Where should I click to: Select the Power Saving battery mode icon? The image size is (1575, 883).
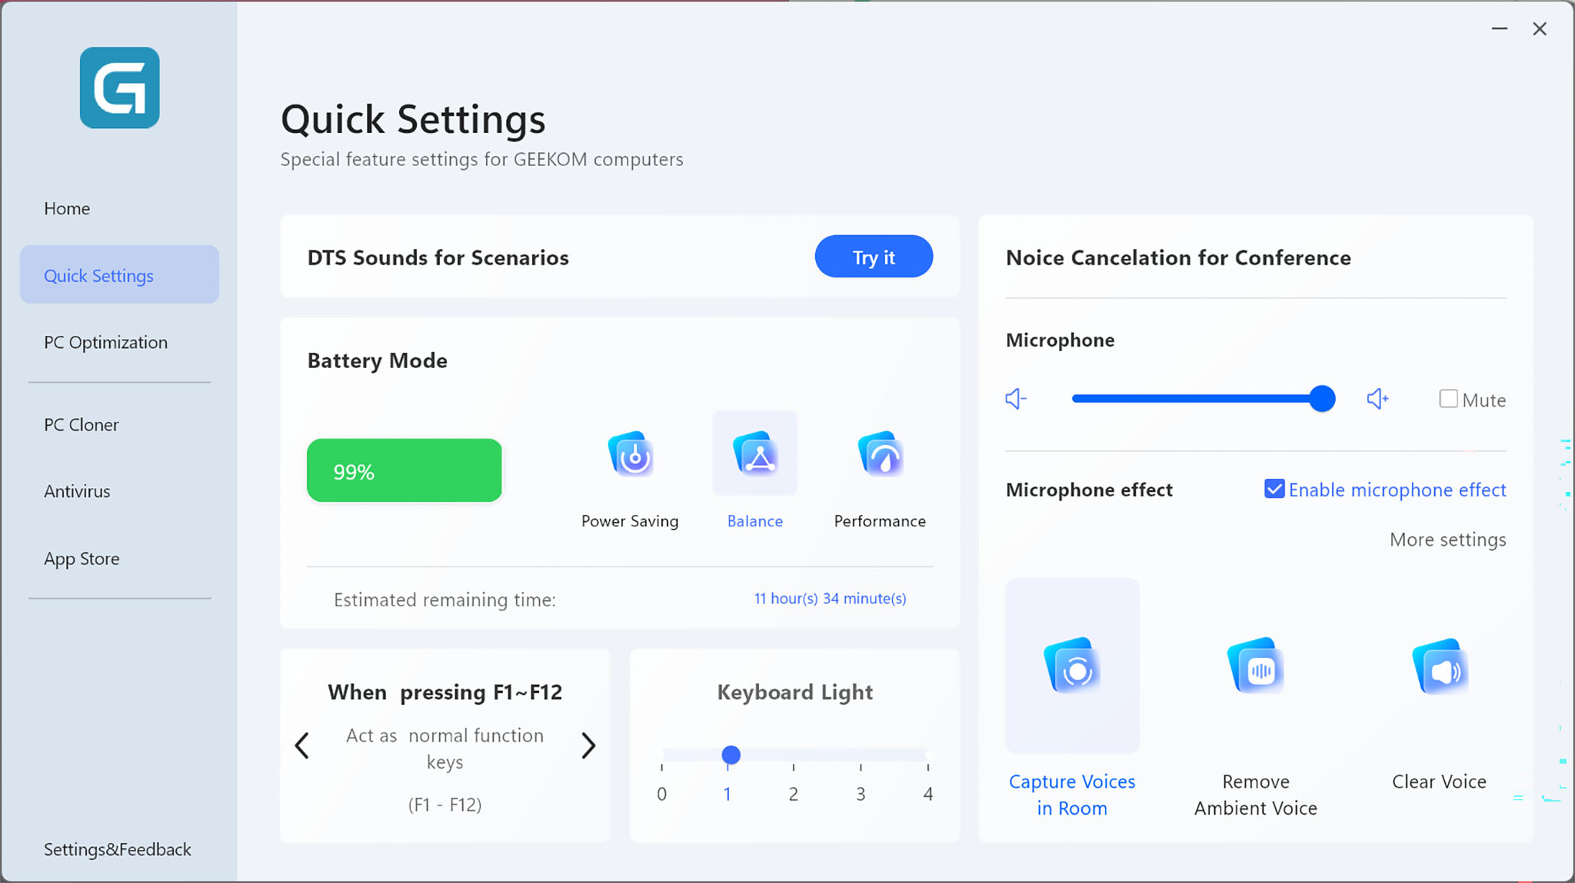pyautogui.click(x=630, y=454)
